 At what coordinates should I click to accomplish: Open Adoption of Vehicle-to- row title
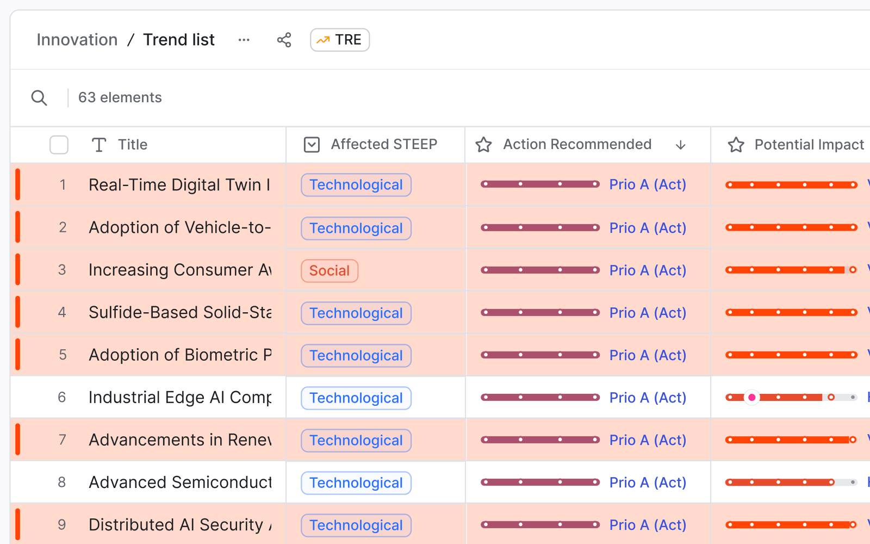[179, 227]
